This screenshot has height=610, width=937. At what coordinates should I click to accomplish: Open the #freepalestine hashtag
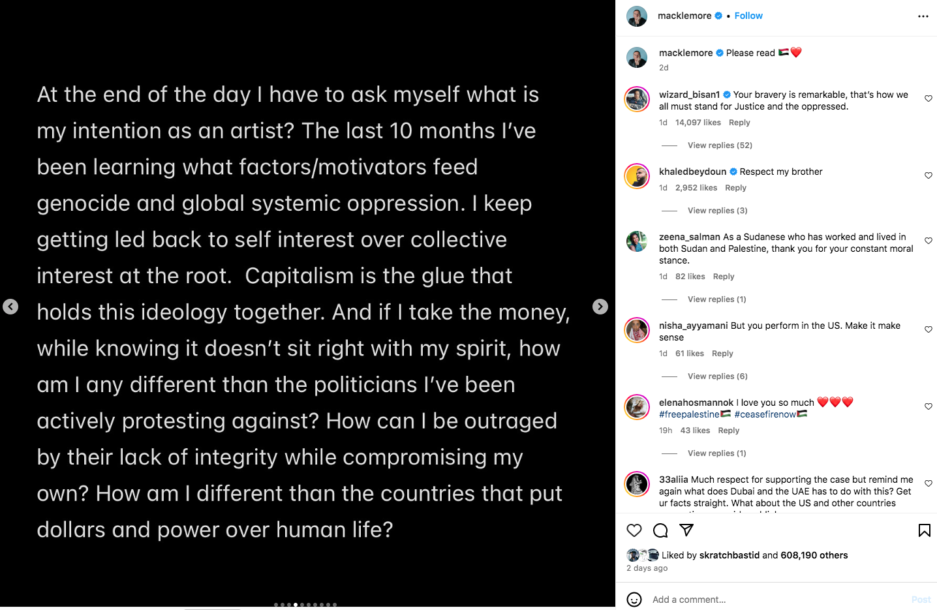coord(689,414)
